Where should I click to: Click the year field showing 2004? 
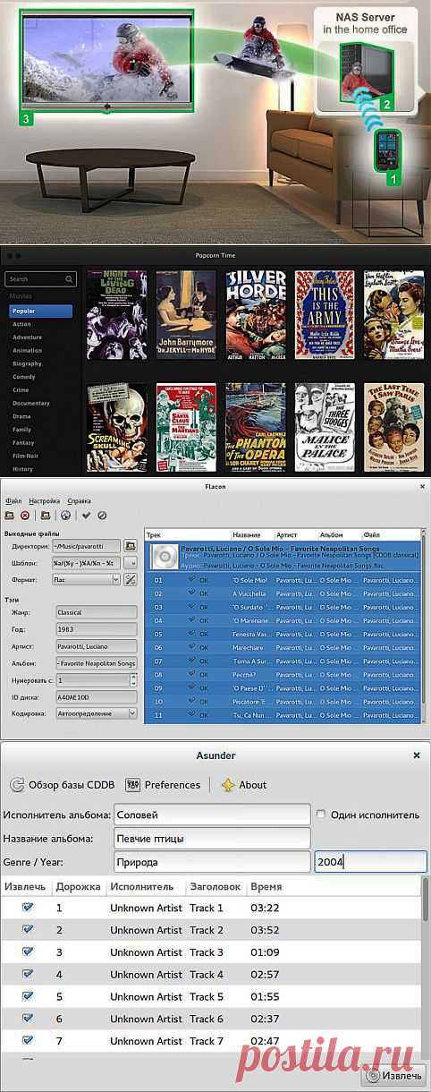[370, 862]
